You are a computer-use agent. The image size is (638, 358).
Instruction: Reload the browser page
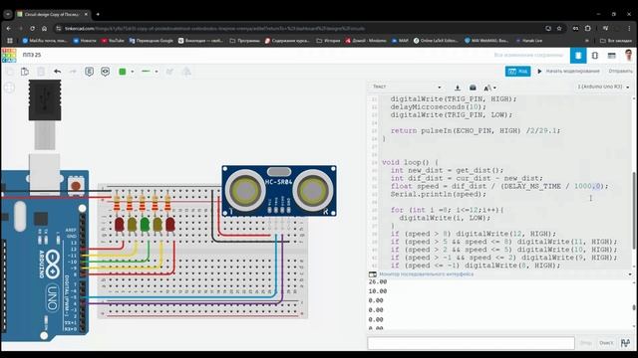click(x=32, y=29)
